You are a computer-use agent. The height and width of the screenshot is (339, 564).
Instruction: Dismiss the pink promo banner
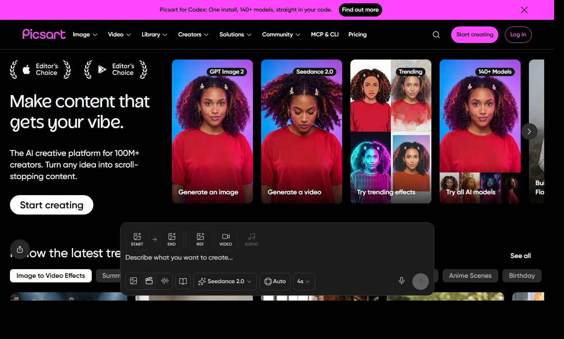click(x=524, y=10)
